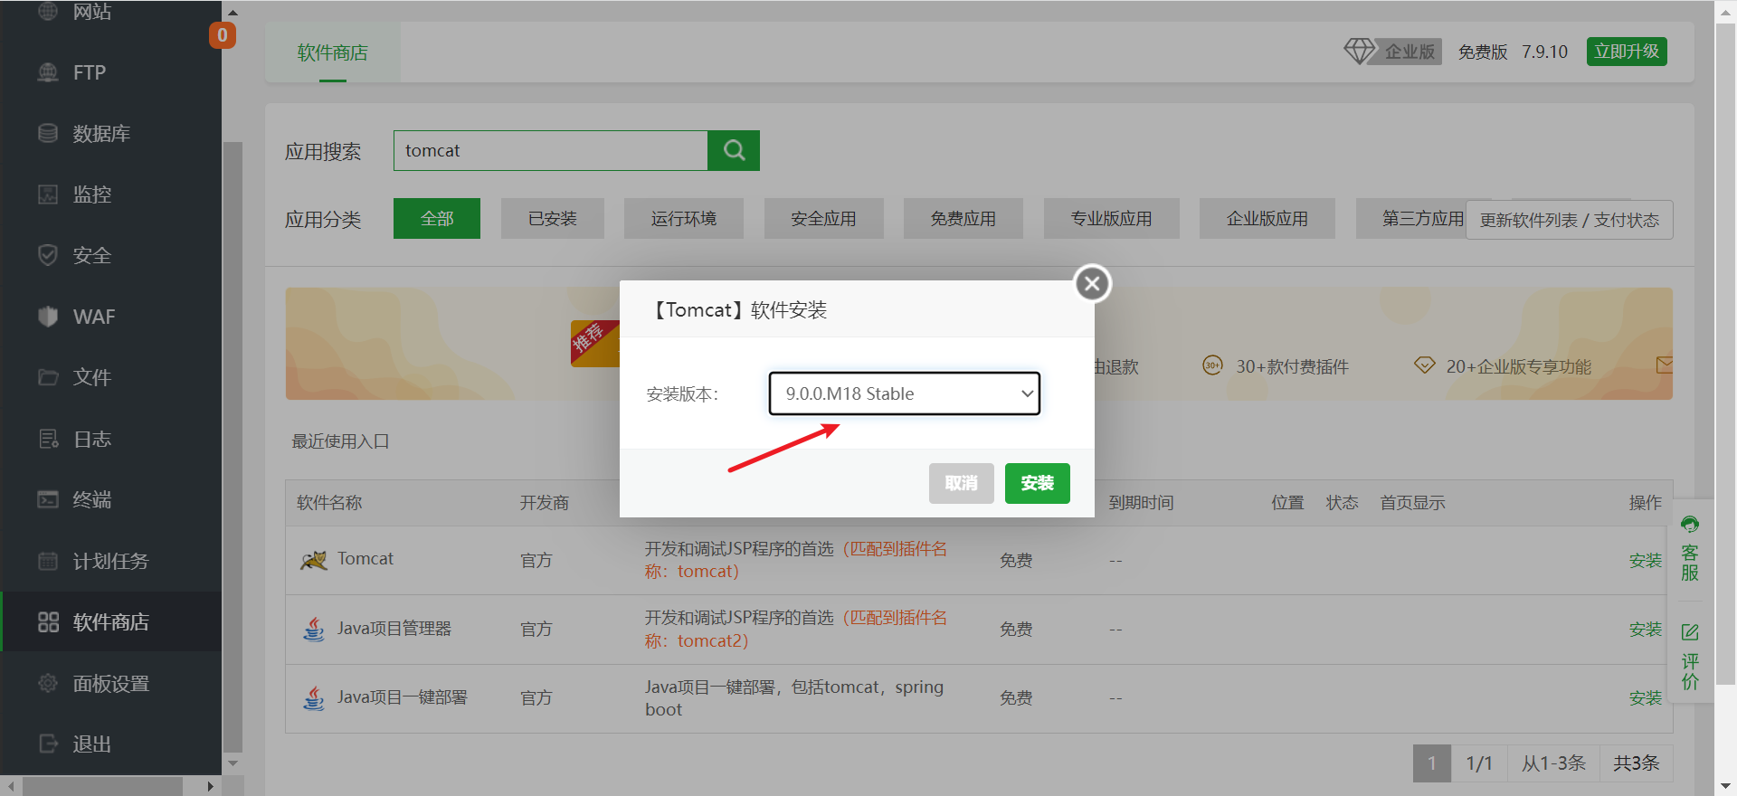Click the software store grid icon

click(x=48, y=621)
